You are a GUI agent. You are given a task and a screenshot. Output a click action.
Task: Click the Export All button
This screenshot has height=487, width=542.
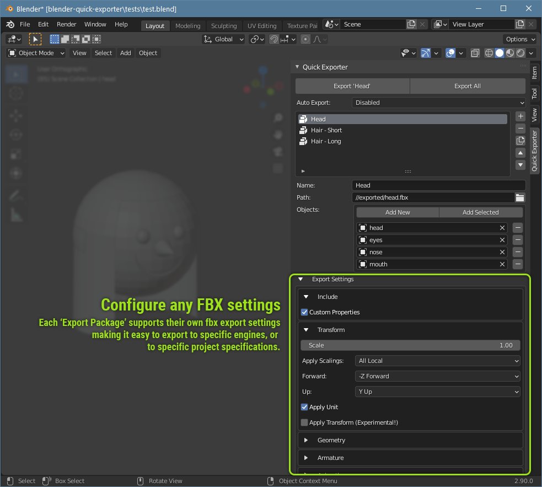pyautogui.click(x=468, y=86)
